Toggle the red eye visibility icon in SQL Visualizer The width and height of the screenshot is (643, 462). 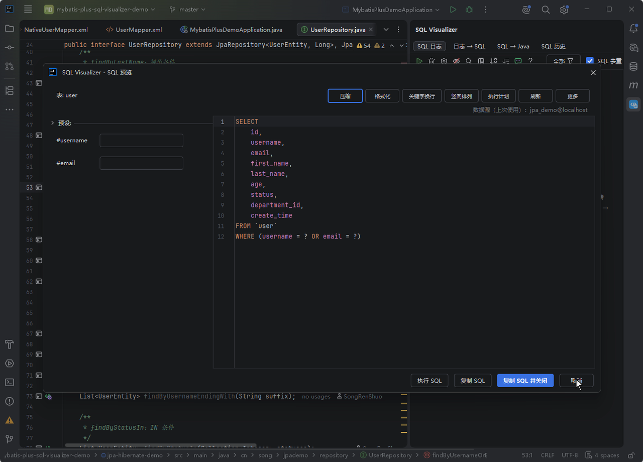click(456, 61)
